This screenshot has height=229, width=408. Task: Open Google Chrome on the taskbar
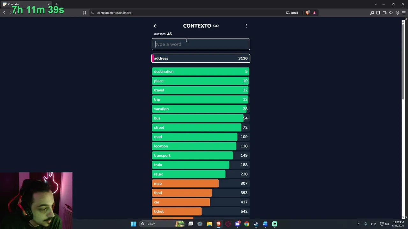247,224
